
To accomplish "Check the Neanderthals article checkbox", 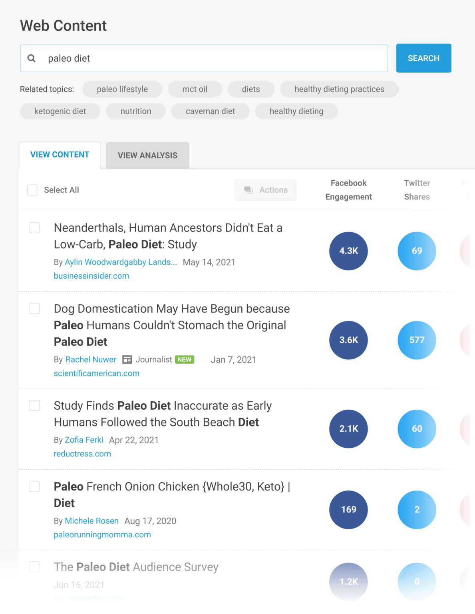I will (34, 227).
